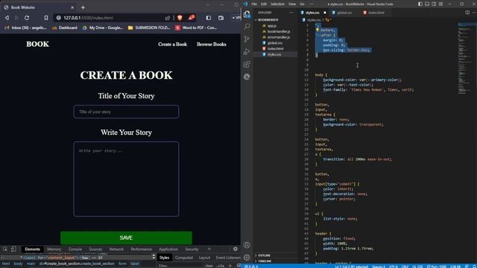Image resolution: width=477 pixels, height=268 pixels.
Task: Click the Create a Book nav link
Action: coord(172,45)
